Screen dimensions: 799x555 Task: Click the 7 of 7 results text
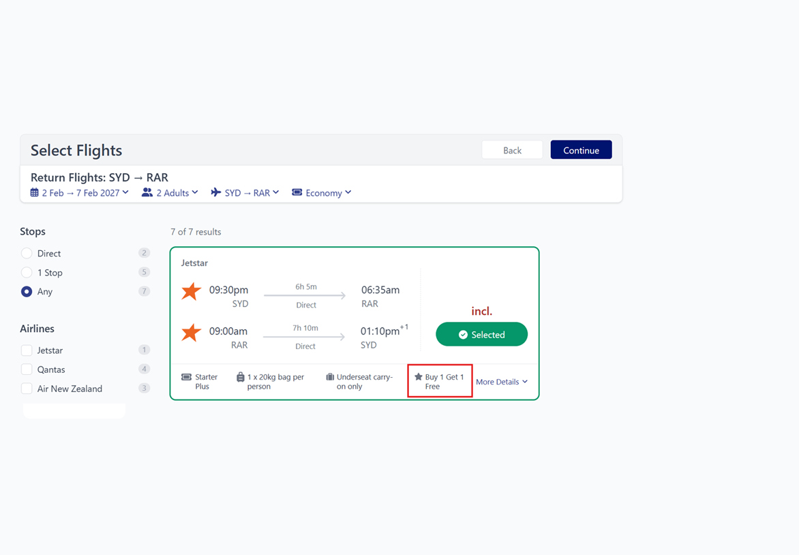click(x=196, y=232)
